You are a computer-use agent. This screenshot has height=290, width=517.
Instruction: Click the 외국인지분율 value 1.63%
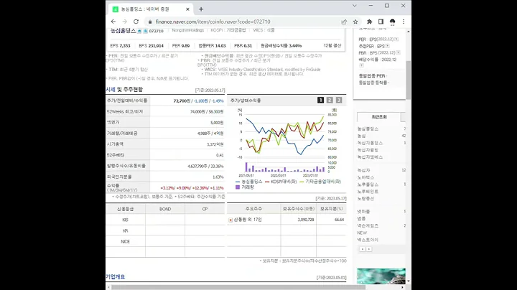point(218,177)
